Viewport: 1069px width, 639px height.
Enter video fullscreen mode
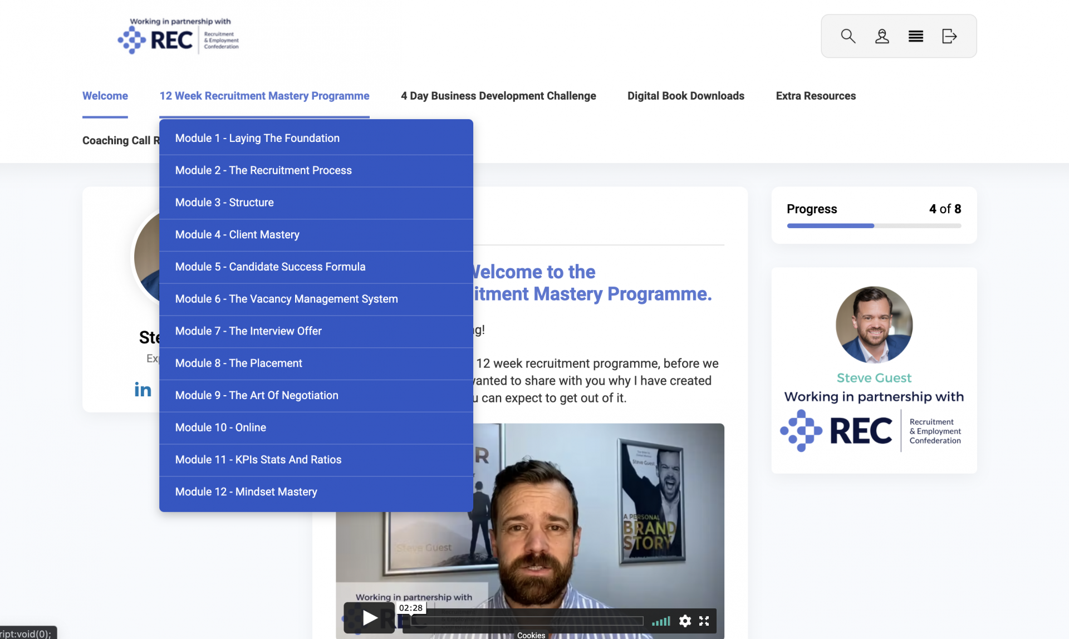704,621
